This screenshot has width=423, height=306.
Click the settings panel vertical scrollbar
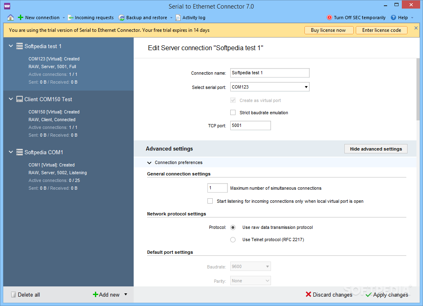pyautogui.click(x=418, y=89)
